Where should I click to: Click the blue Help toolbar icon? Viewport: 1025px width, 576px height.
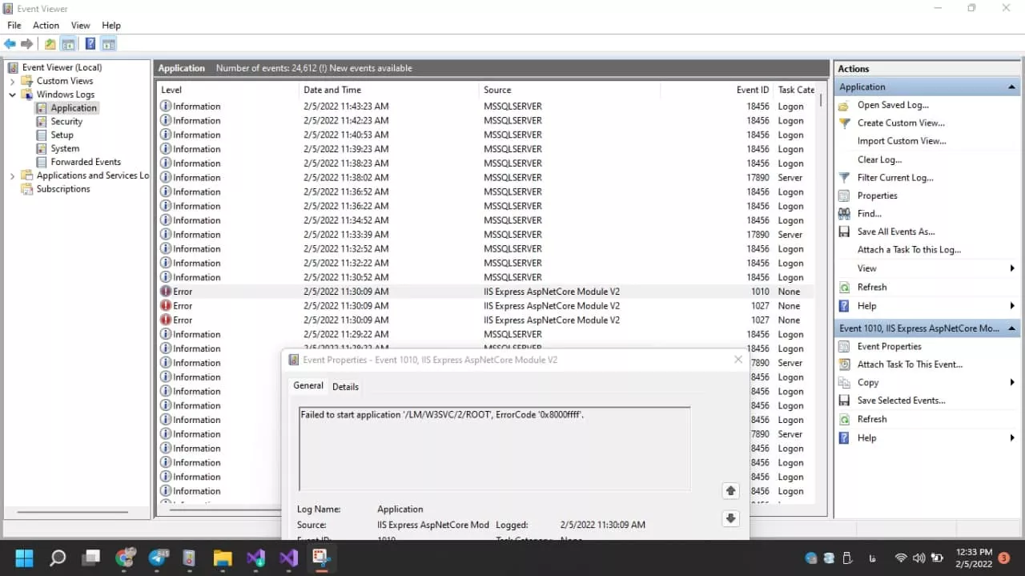(90, 44)
